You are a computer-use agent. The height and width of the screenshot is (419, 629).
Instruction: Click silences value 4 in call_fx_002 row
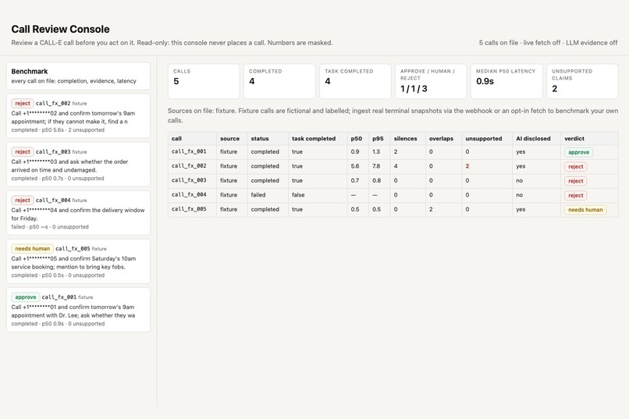pyautogui.click(x=396, y=166)
